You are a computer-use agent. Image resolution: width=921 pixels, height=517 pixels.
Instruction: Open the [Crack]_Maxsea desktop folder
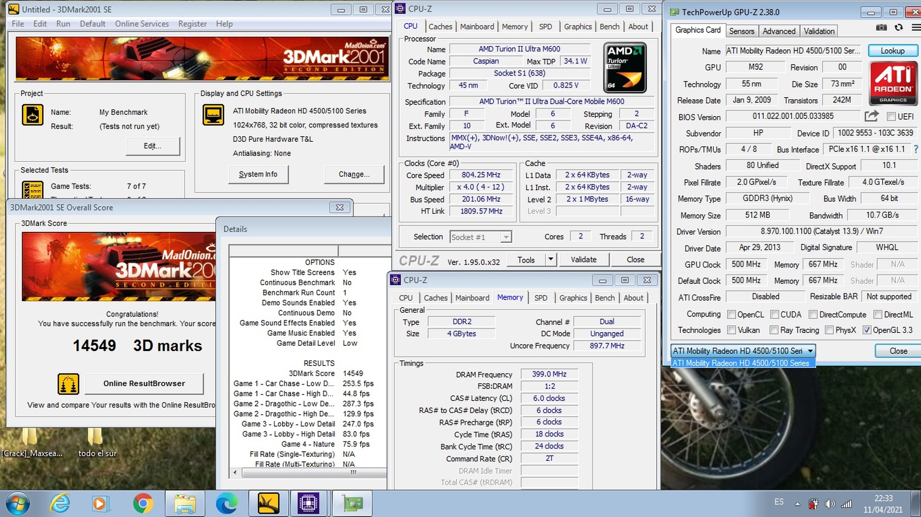point(31,443)
